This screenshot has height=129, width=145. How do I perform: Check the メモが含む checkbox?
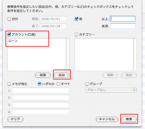(x=9, y=84)
